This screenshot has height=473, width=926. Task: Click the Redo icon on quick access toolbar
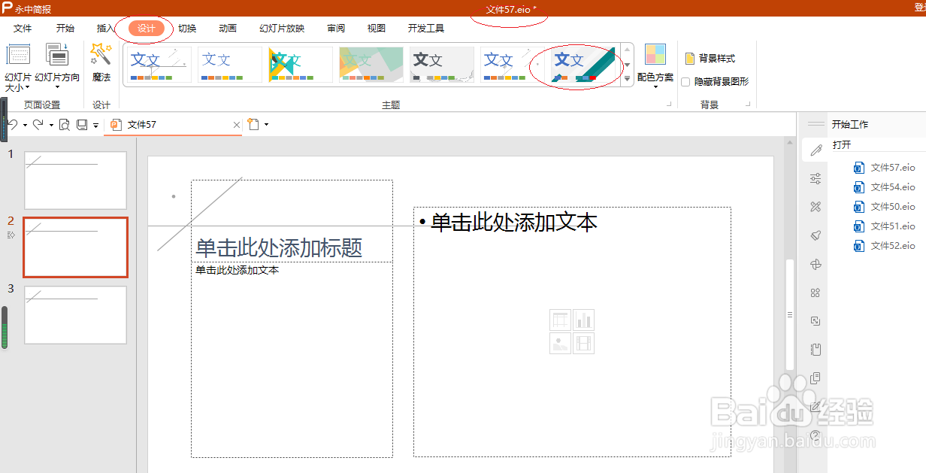38,124
